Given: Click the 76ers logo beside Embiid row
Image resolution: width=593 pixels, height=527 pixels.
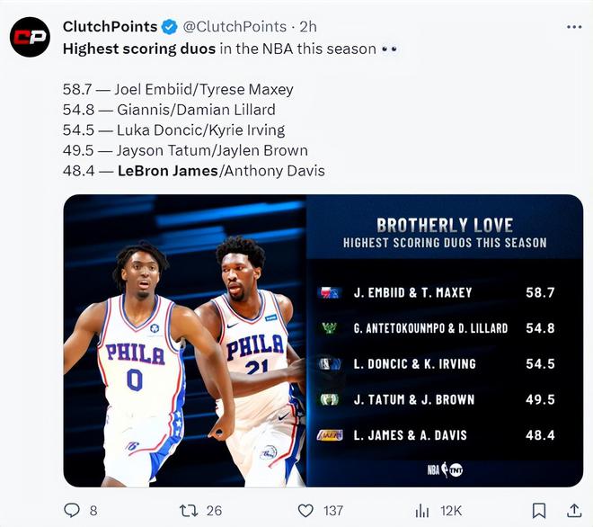Looking at the screenshot, I should click(x=330, y=292).
